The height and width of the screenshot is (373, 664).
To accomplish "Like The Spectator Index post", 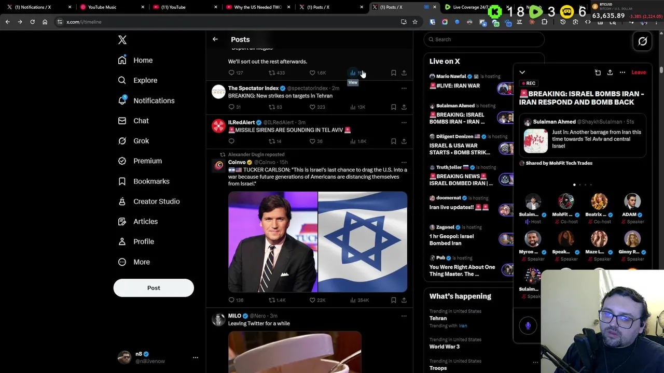I will [x=312, y=107].
